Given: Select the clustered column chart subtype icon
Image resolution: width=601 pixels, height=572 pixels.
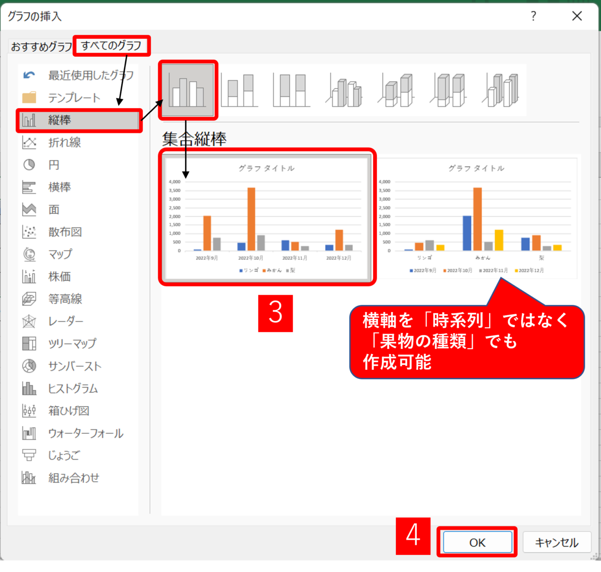Looking at the screenshot, I should click(188, 90).
